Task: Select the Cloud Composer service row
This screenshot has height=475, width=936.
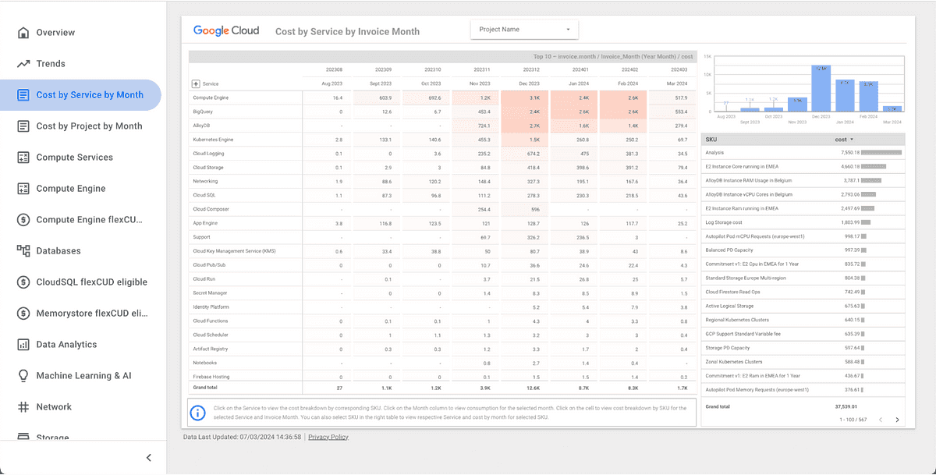Action: point(442,209)
